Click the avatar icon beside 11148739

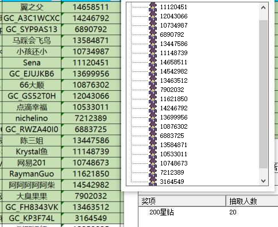click(153, 53)
